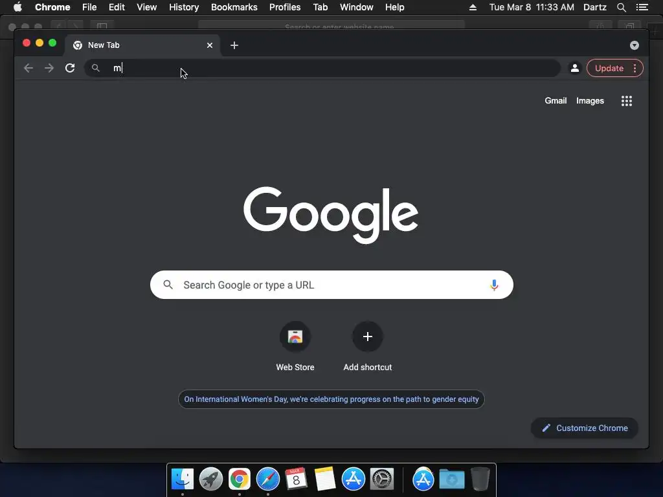
Task: Open the Trash in the Dock
Action: [480, 480]
